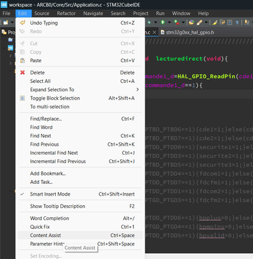This screenshot has height=259, width=253.
Task: Toggle Mark Occurrences highlighter toolbar button
Action: (215, 22)
